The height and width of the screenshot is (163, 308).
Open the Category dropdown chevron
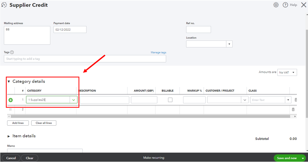pyautogui.click(x=73, y=100)
